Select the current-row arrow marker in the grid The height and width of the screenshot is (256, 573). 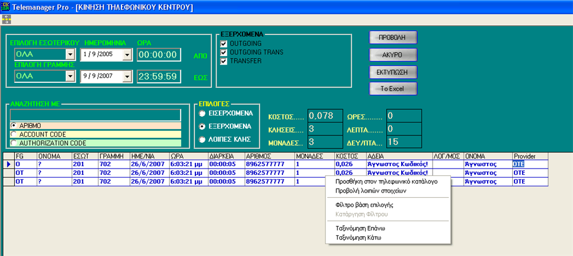coord(9,165)
